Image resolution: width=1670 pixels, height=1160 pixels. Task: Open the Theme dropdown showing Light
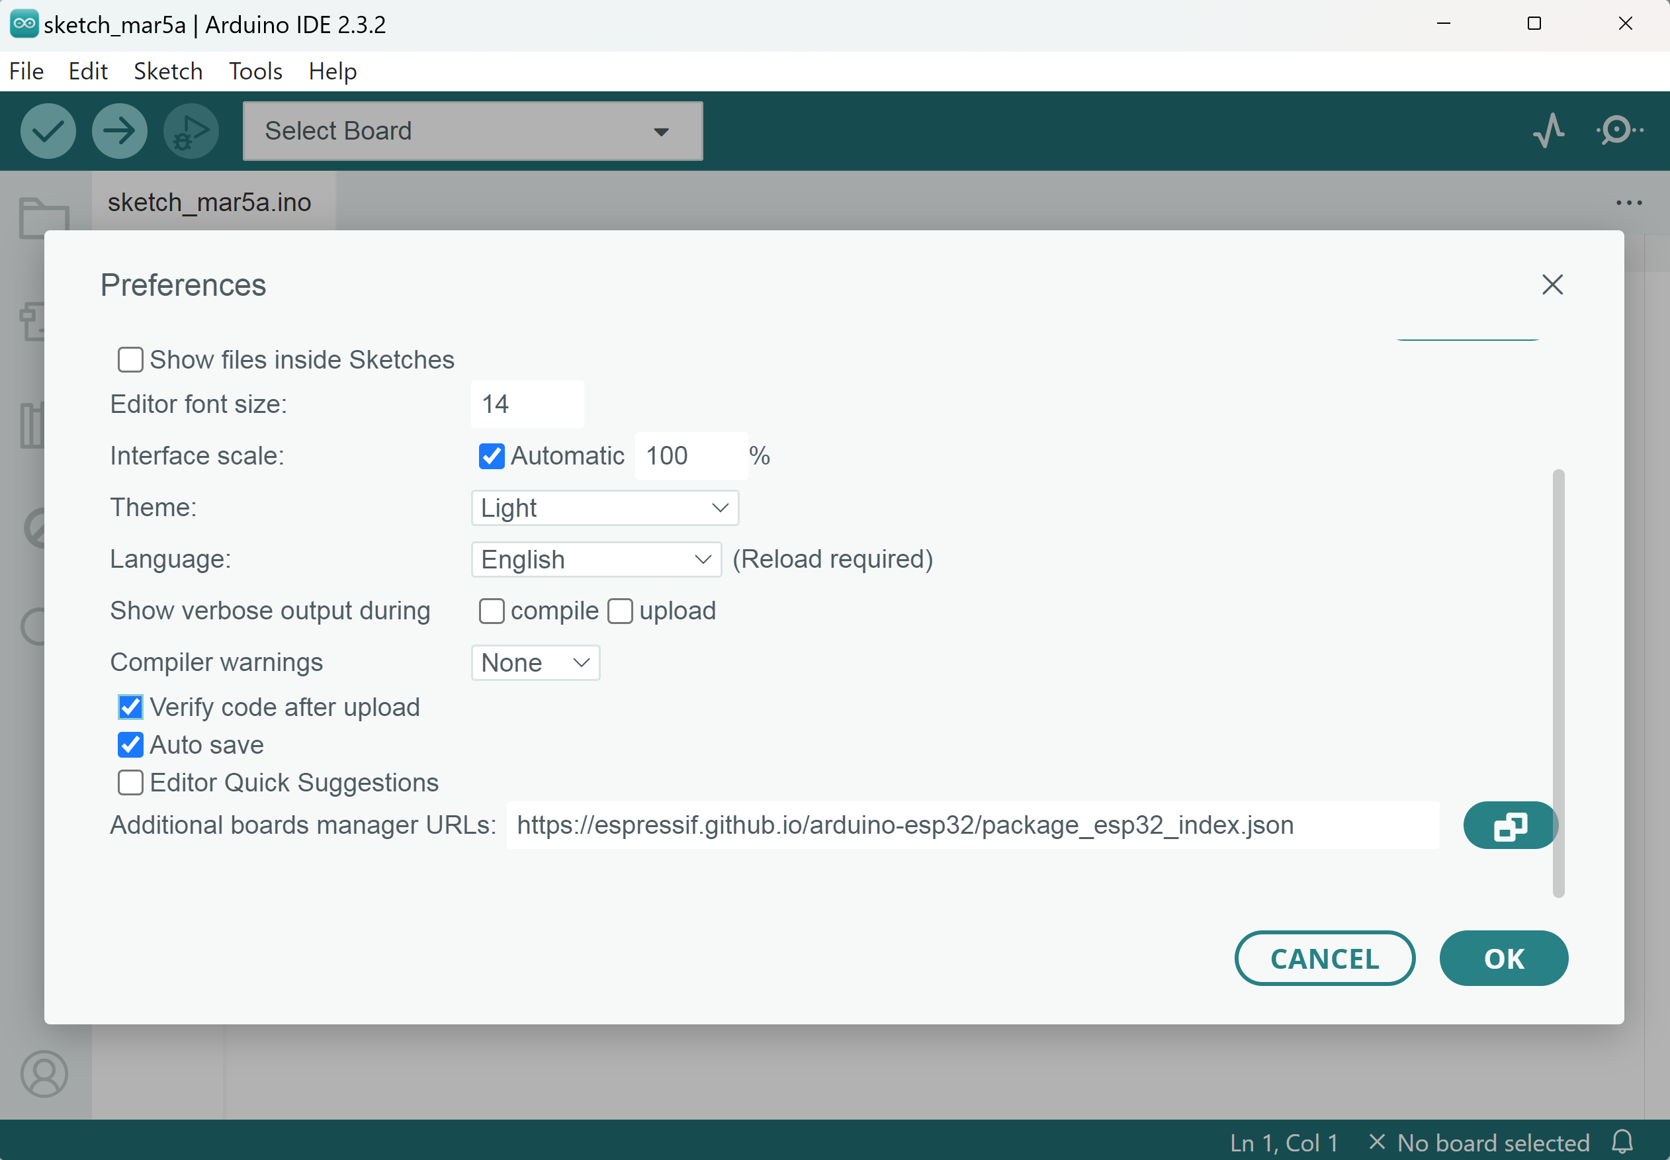pos(605,508)
